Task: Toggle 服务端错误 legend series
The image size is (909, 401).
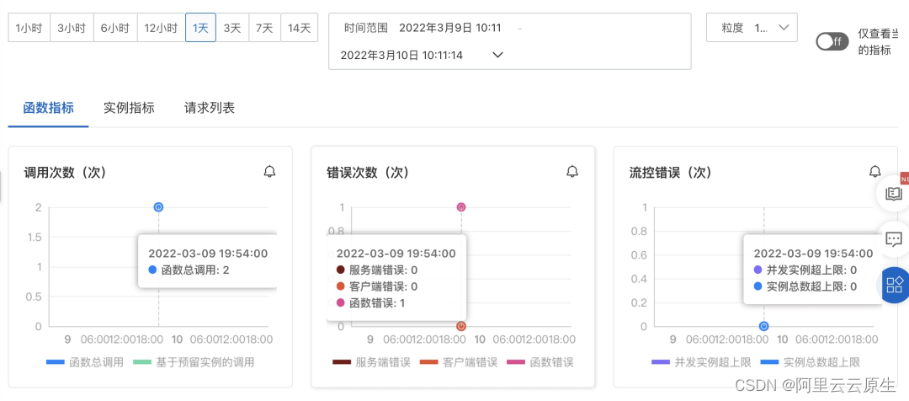Action: click(x=371, y=362)
